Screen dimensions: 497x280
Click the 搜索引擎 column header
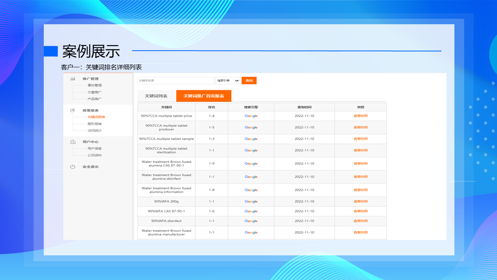point(251,107)
